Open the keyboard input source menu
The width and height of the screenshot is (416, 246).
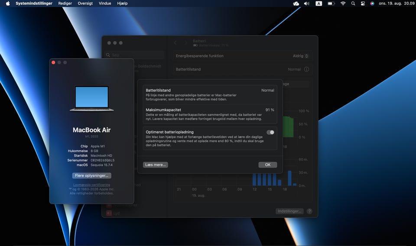point(318,3)
